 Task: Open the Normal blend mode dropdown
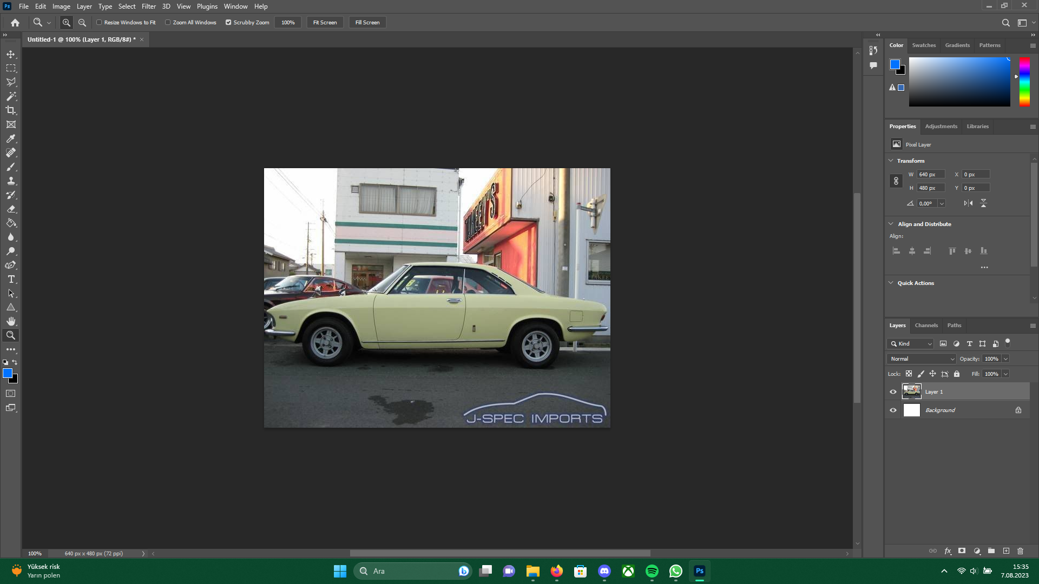tap(921, 359)
